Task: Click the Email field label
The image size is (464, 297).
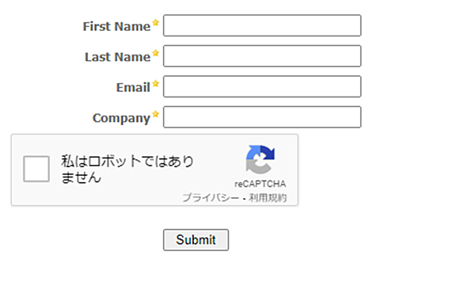Action: click(133, 87)
